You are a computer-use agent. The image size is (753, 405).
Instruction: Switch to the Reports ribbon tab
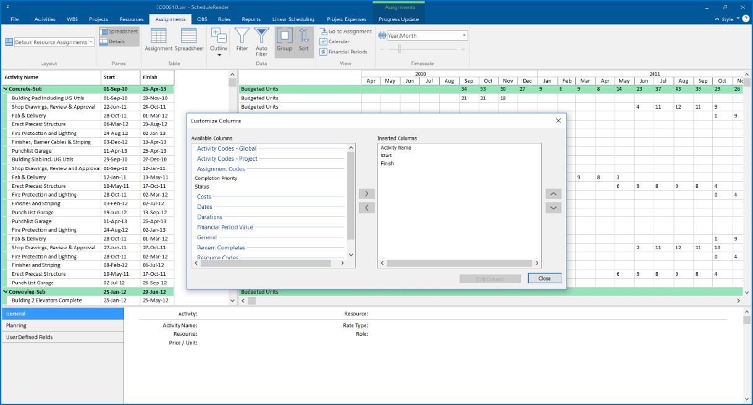click(x=251, y=19)
